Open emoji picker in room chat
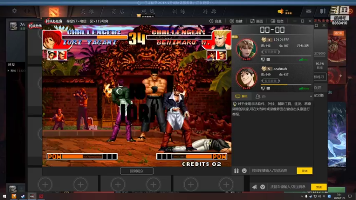356x200 pixels. [244, 171]
